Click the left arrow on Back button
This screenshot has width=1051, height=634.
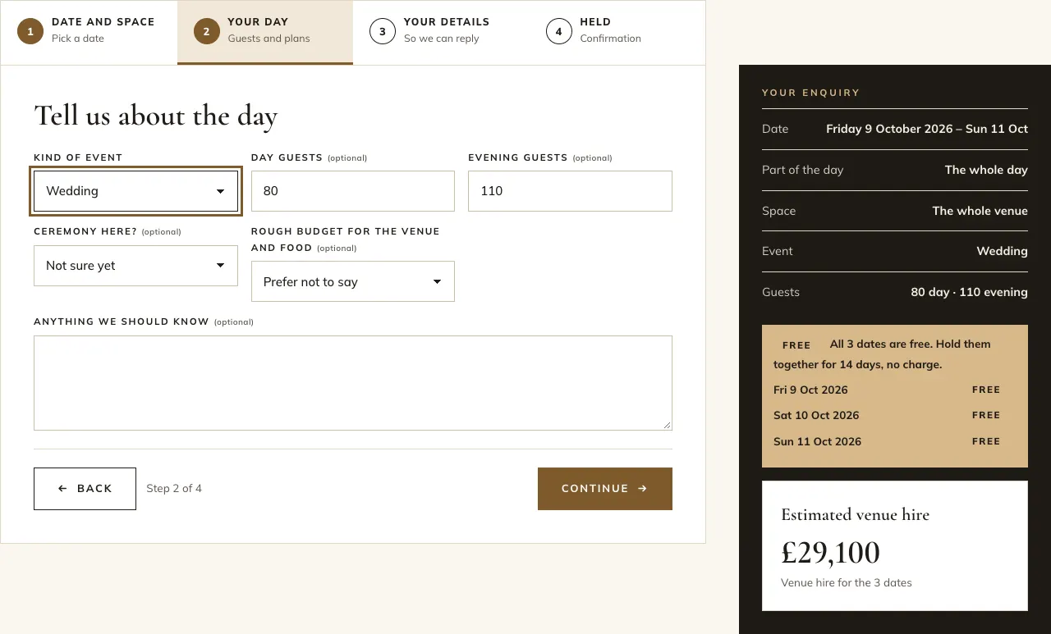[x=62, y=489]
